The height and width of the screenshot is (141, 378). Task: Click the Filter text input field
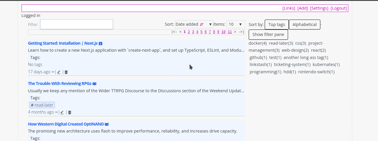[76, 24]
